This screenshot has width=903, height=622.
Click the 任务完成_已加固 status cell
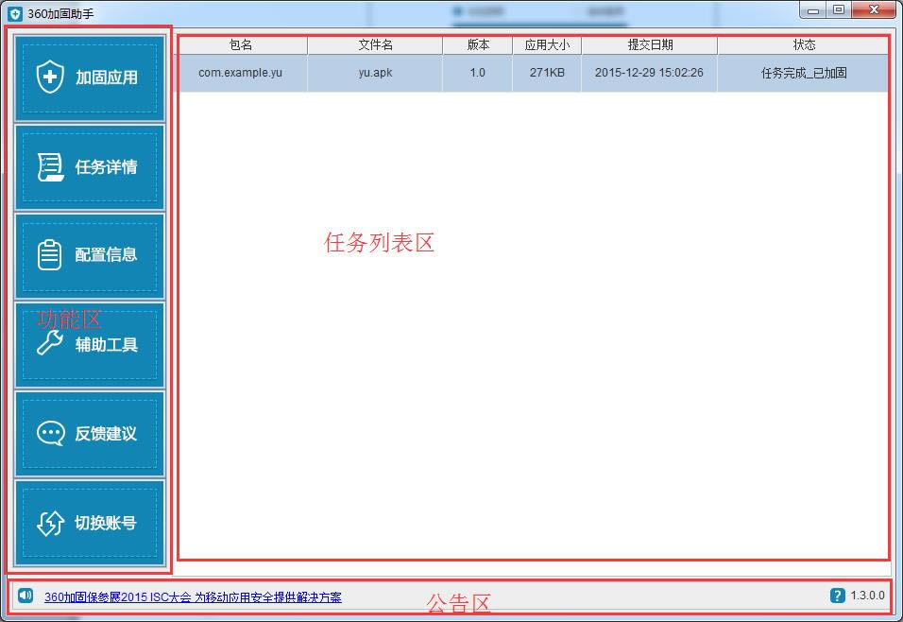tap(804, 73)
